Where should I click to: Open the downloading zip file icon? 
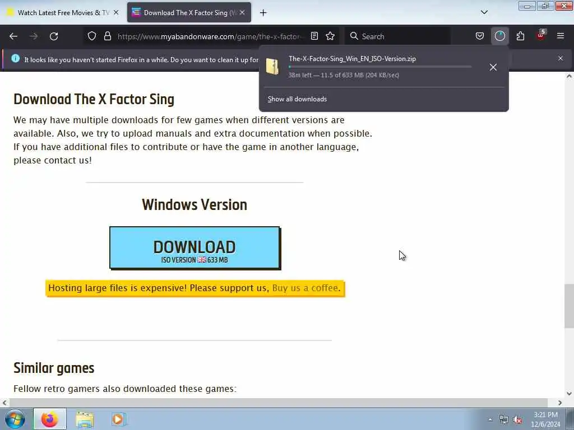tap(273, 66)
